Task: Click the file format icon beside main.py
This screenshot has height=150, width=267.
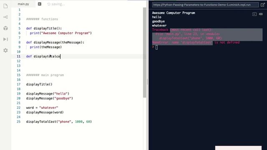Action: [40, 4]
